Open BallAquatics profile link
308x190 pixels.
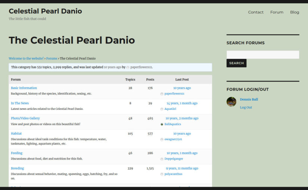tap(172, 124)
